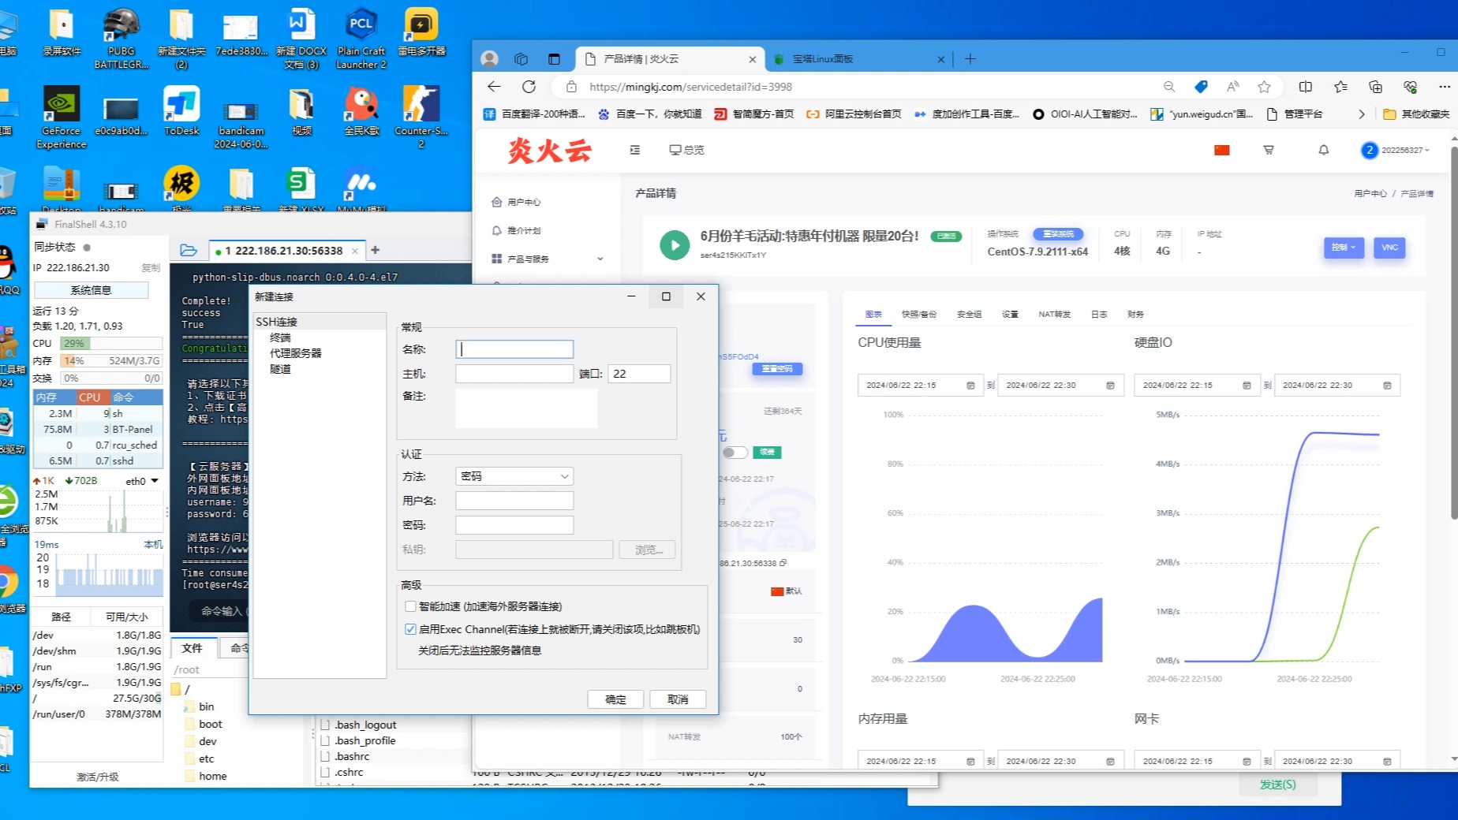Screen dimensions: 1458x820
Task: Open read aloud icon in the address bar
Action: (x=1232, y=87)
